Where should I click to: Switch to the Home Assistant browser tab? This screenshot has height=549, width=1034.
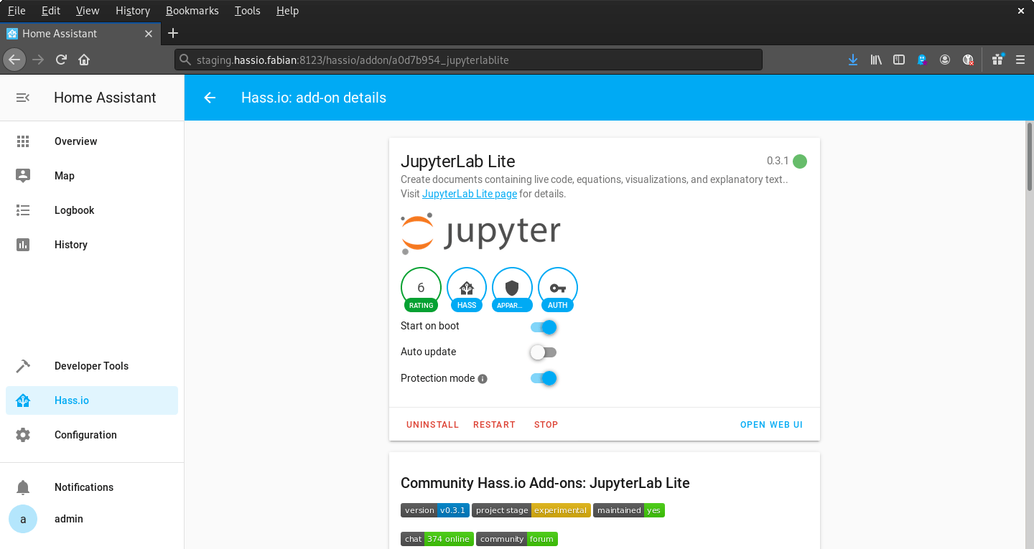point(72,33)
